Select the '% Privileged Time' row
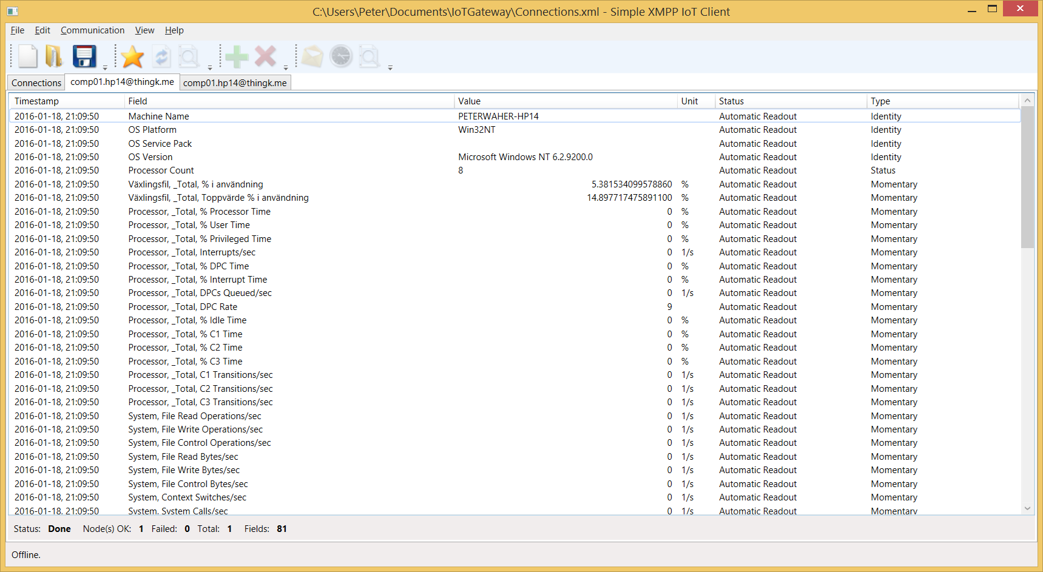This screenshot has height=572, width=1043. (515, 239)
